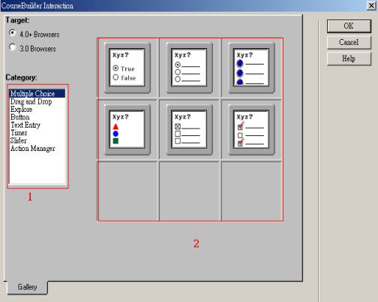Pick the red checkmark checkbox icon
The image size is (378, 302).
[x=251, y=129]
